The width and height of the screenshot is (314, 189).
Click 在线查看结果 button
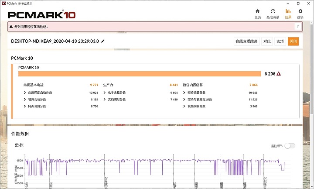[x=246, y=41]
